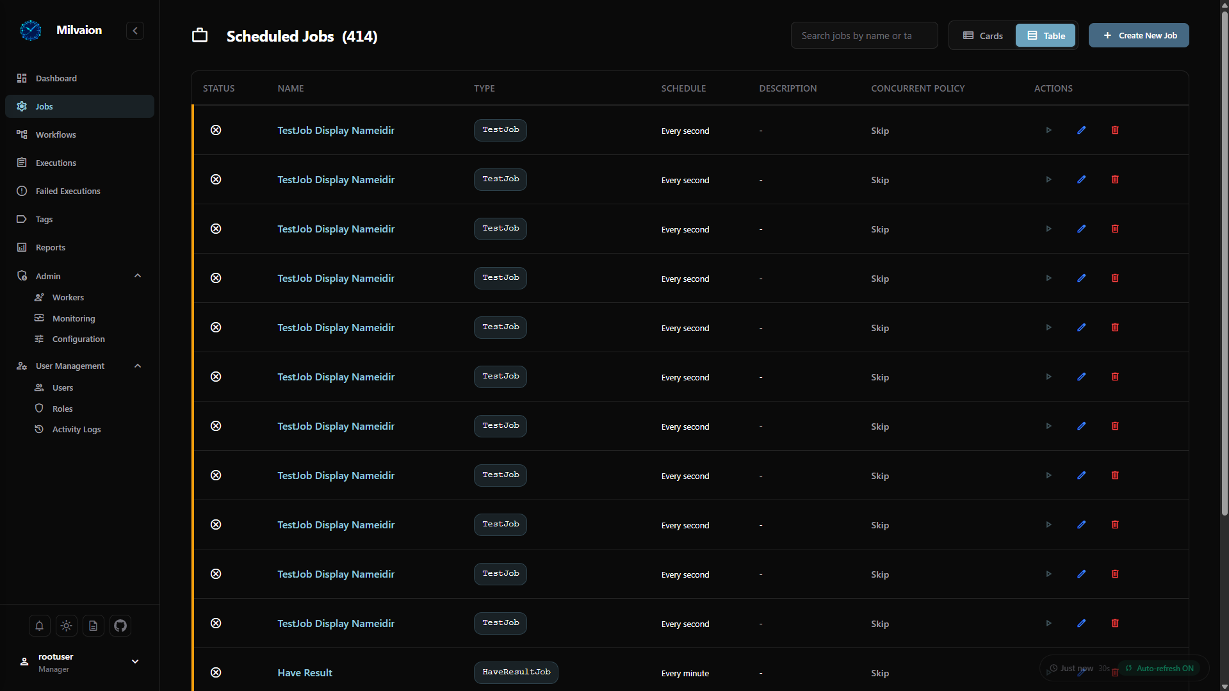
Task: Click Skip in the Have Result row
Action: [x=880, y=673]
